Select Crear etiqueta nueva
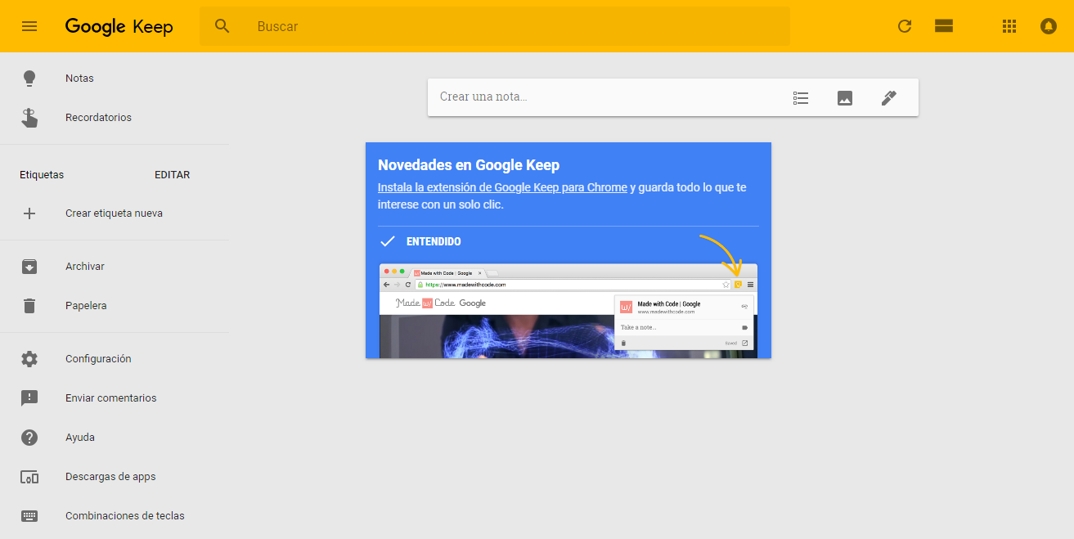This screenshot has width=1074, height=539. (x=114, y=213)
